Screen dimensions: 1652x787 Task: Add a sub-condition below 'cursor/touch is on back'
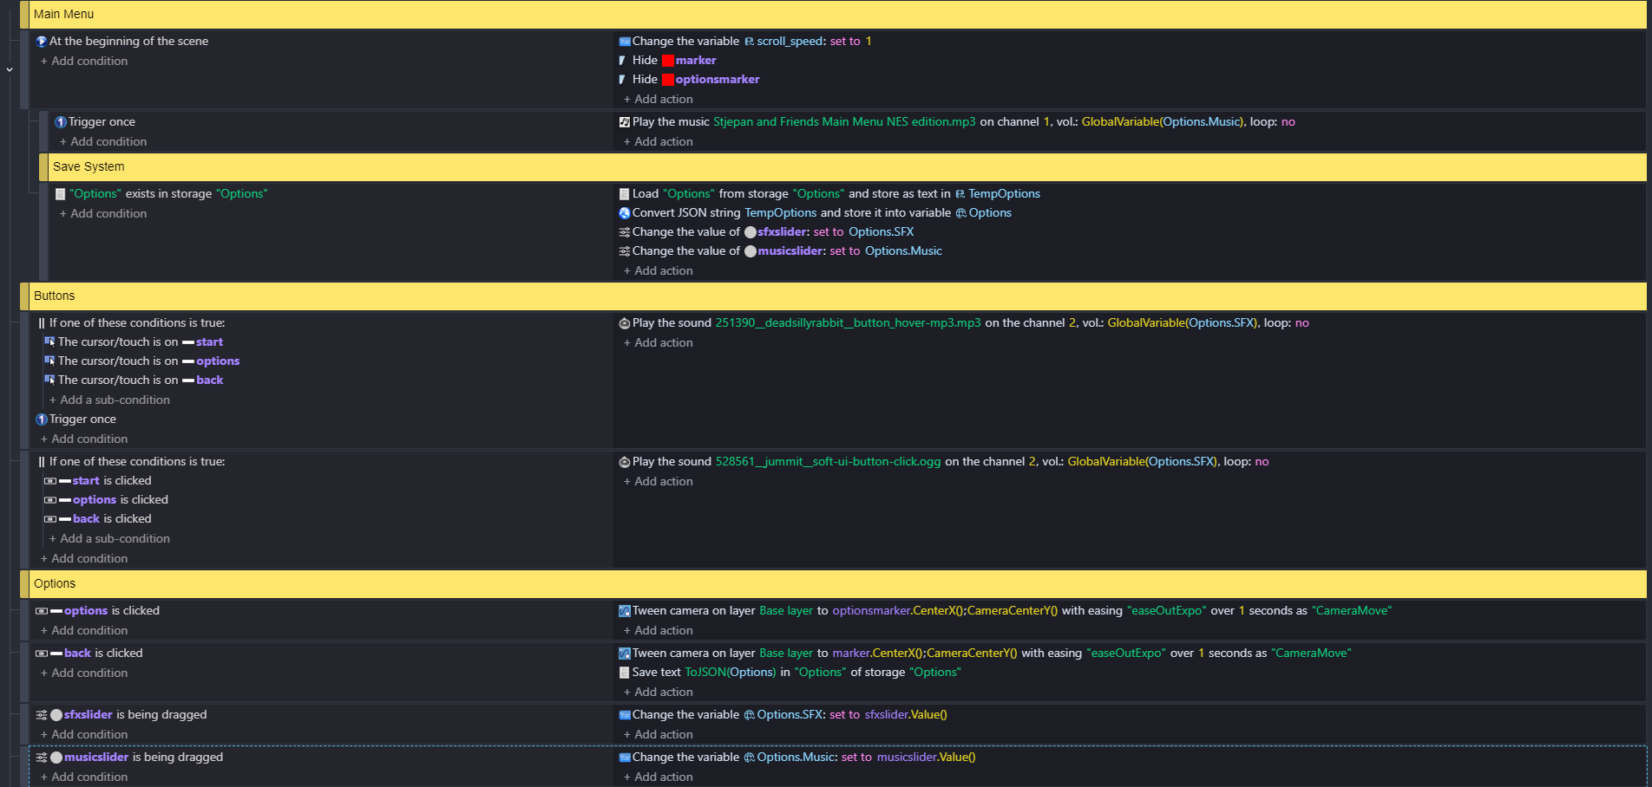(109, 400)
